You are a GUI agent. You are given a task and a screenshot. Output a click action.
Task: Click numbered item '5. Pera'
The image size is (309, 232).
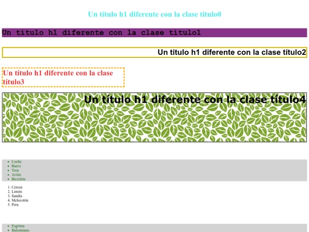click(13, 205)
